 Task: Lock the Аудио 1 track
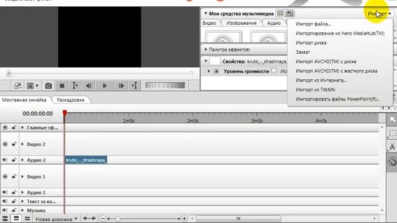14,192
